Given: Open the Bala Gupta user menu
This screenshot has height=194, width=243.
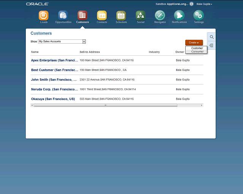Looking at the screenshot, I should click(x=204, y=4).
